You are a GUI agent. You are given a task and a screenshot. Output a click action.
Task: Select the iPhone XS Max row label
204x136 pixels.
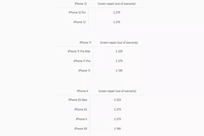click(78, 100)
